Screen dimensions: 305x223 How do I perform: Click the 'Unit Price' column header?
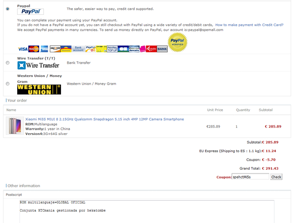coord(215,110)
